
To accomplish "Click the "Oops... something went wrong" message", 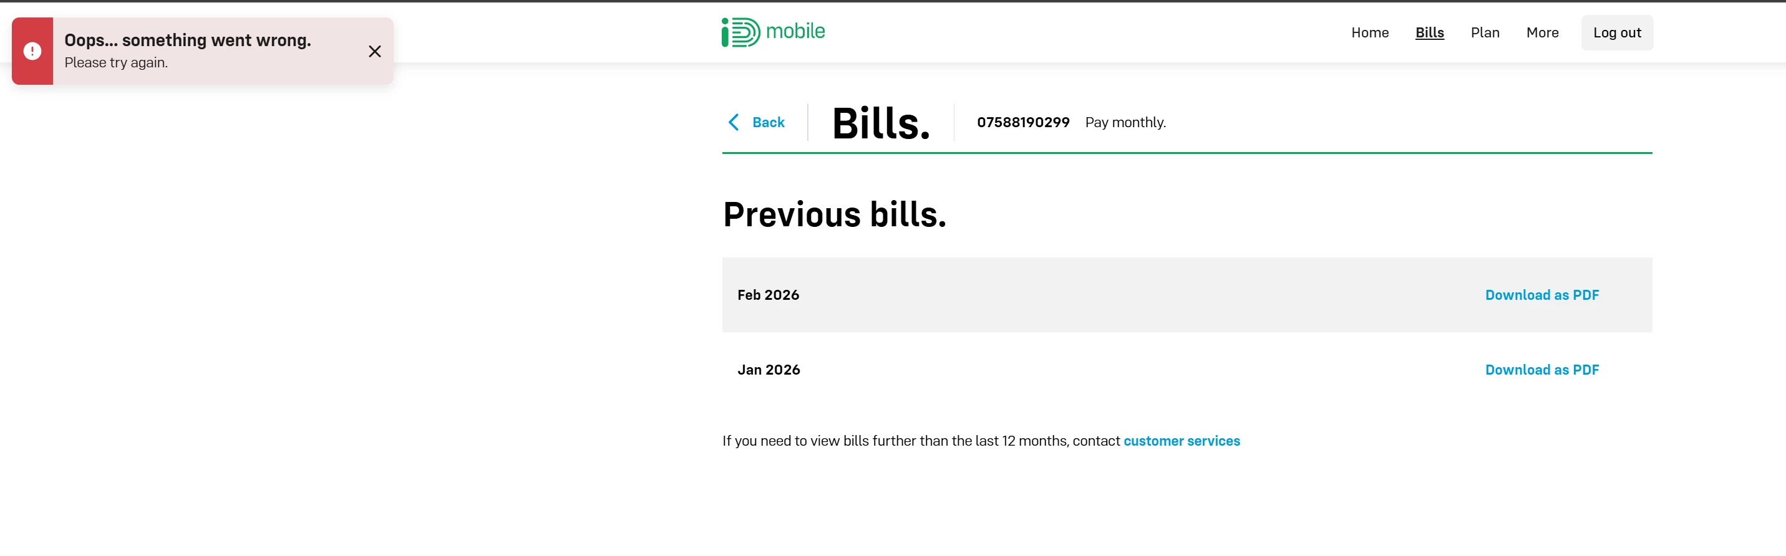I will tap(187, 40).
